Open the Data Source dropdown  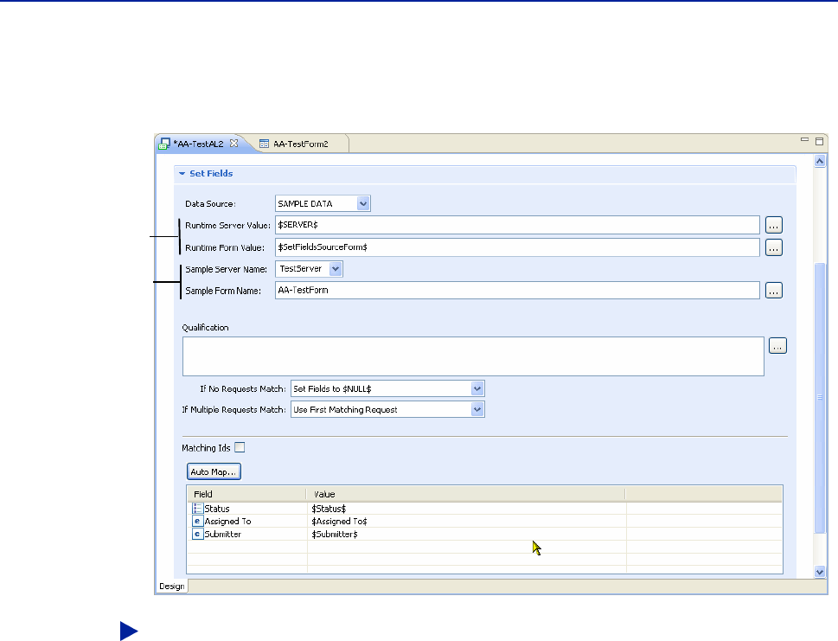[363, 204]
